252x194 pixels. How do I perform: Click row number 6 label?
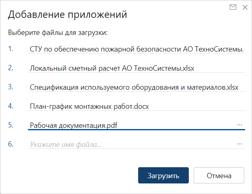click(11, 144)
